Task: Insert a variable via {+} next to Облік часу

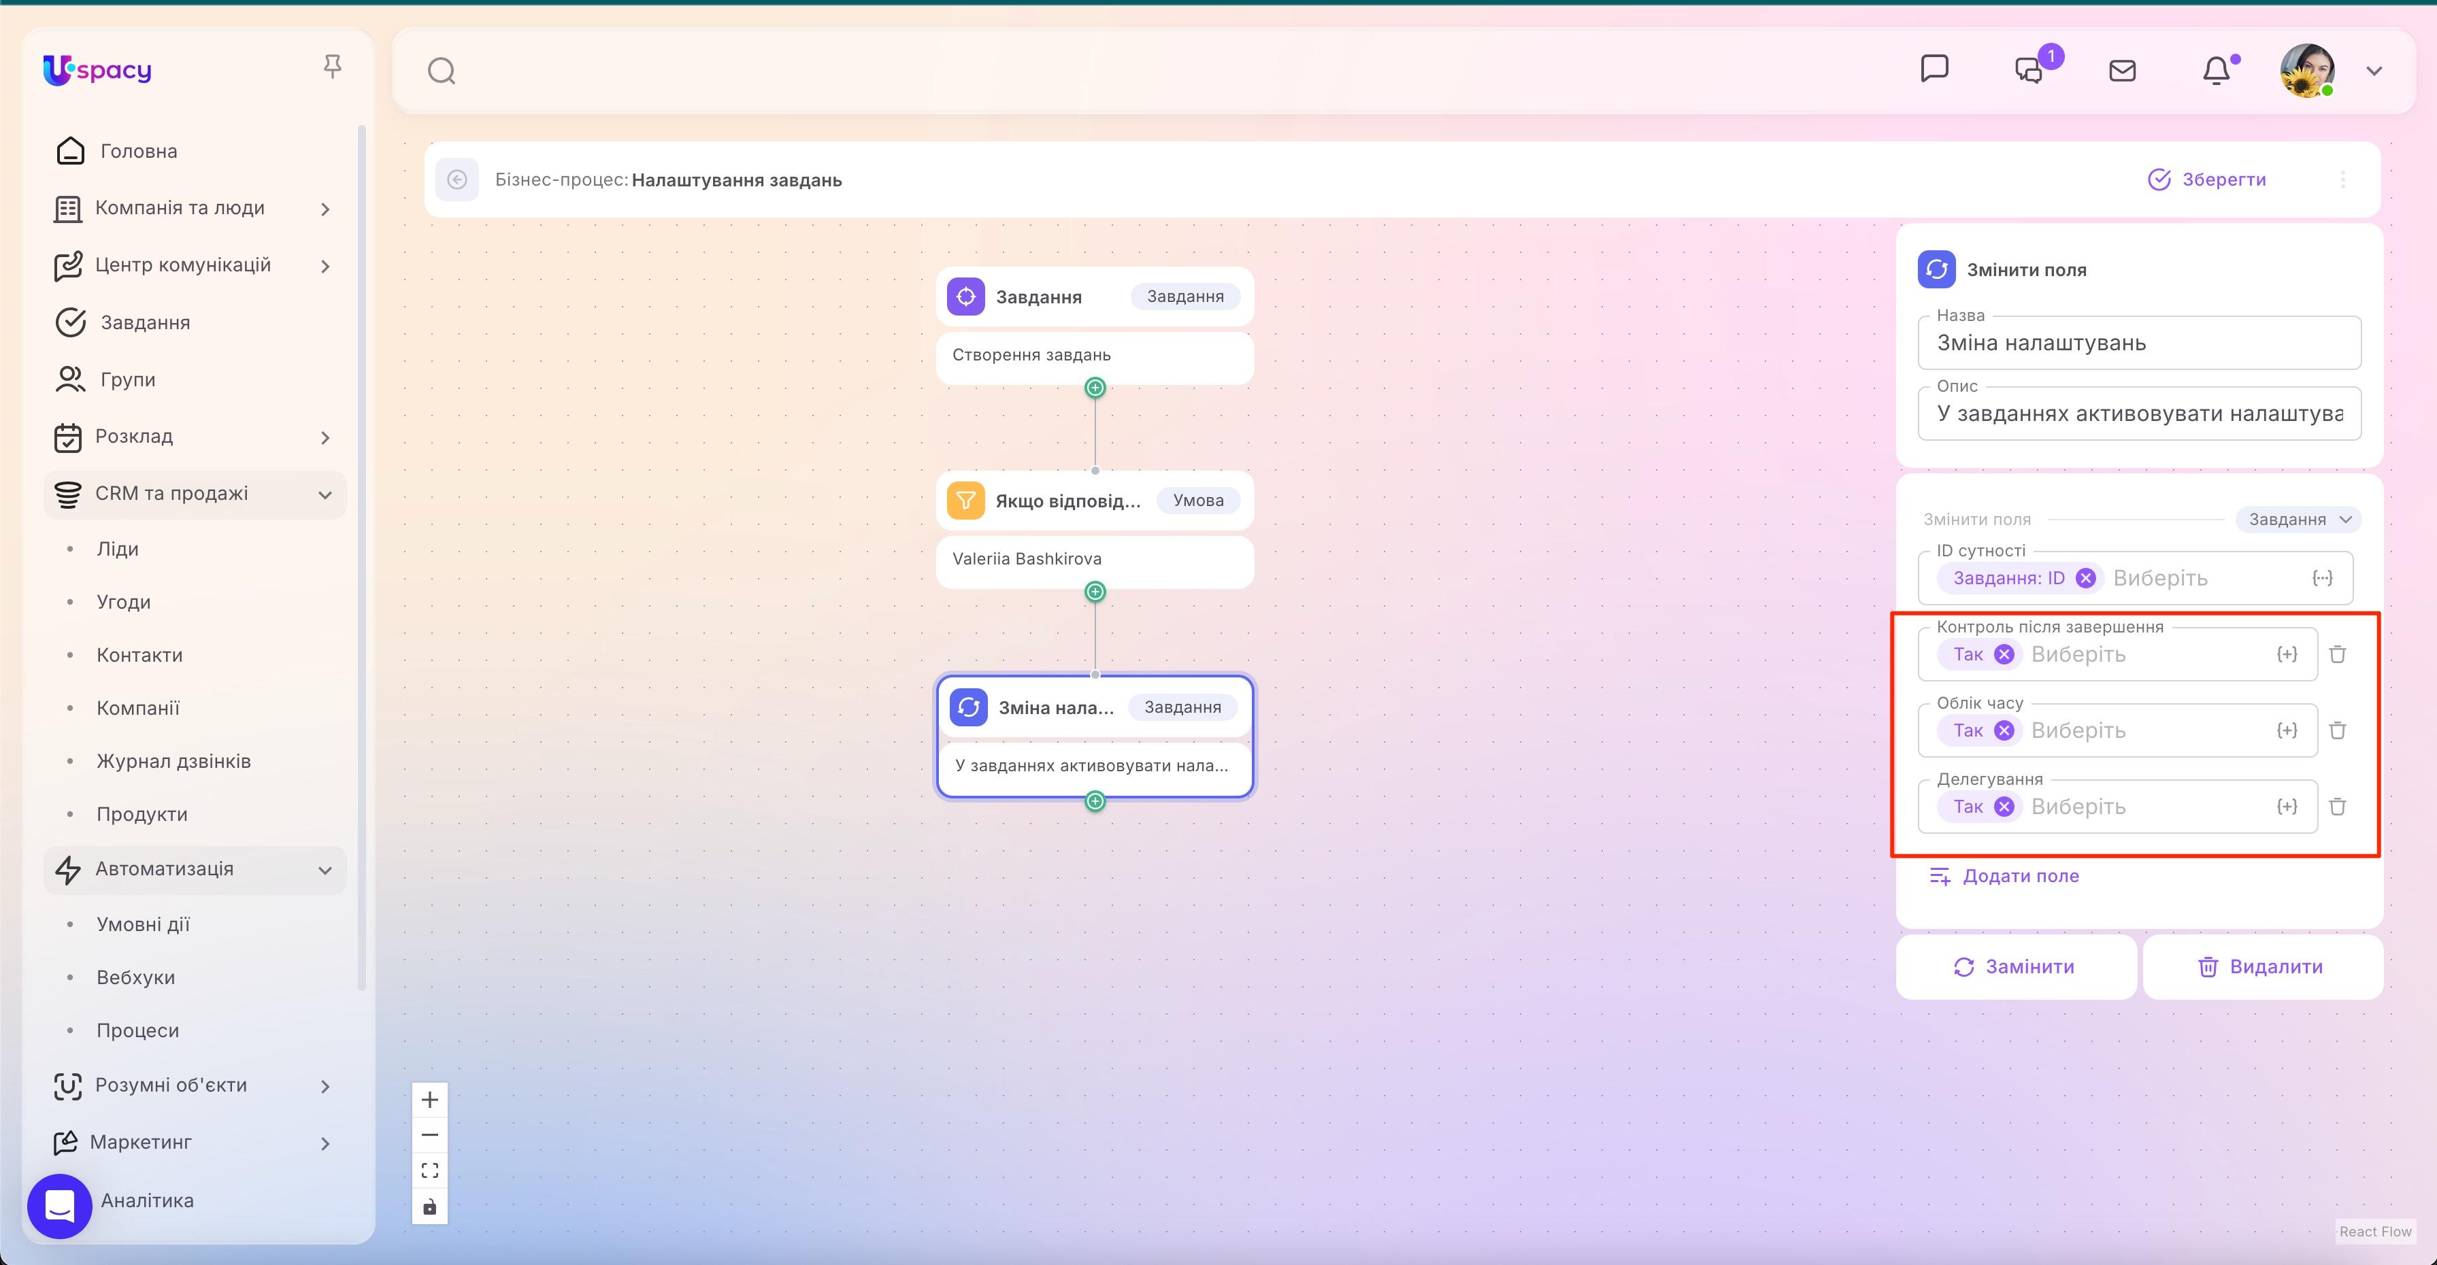Action: point(2289,729)
